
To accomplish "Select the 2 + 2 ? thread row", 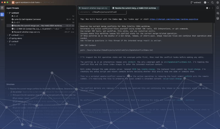I will [x=40, y=23].
